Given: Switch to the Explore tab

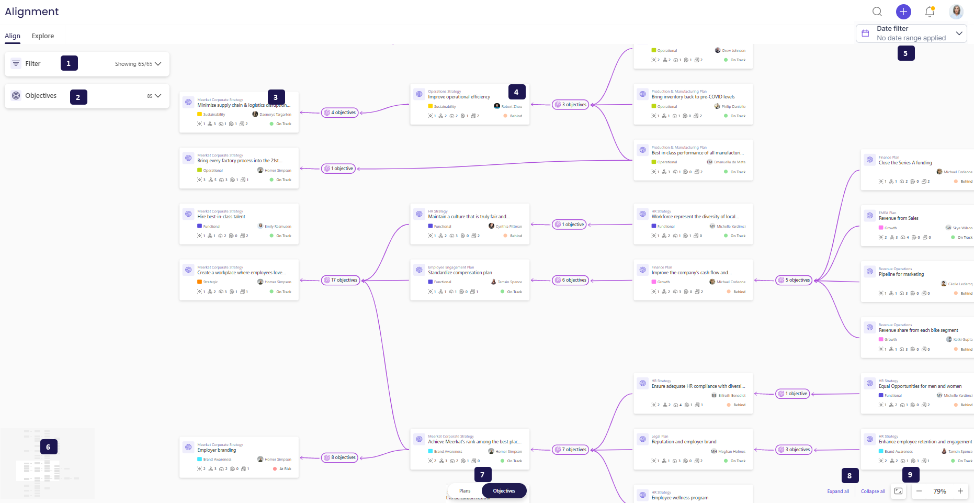Looking at the screenshot, I should [42, 36].
